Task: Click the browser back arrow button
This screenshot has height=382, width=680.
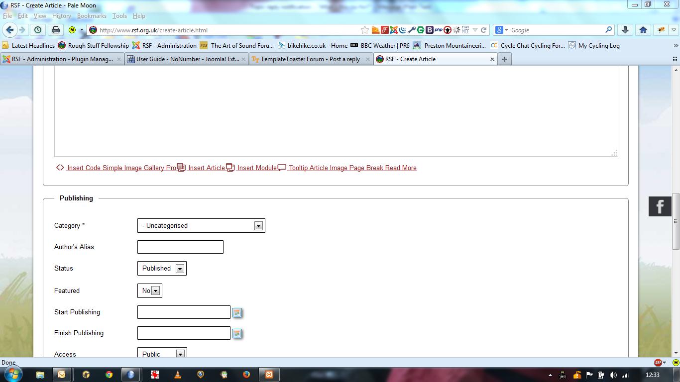Action: tap(10, 30)
